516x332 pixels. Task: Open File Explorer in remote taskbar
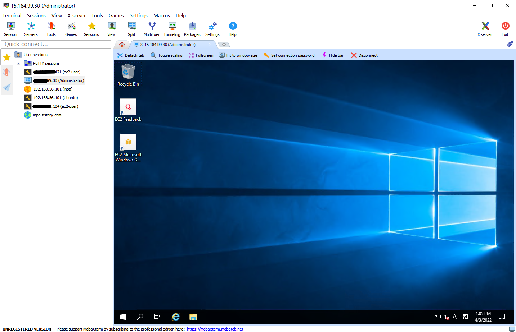pyautogui.click(x=193, y=317)
